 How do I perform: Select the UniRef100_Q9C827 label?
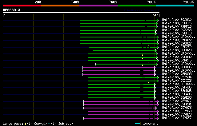pyautogui.click(x=177, y=44)
